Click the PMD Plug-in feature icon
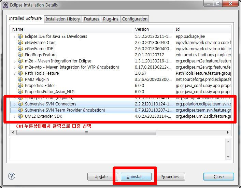 point(20,79)
